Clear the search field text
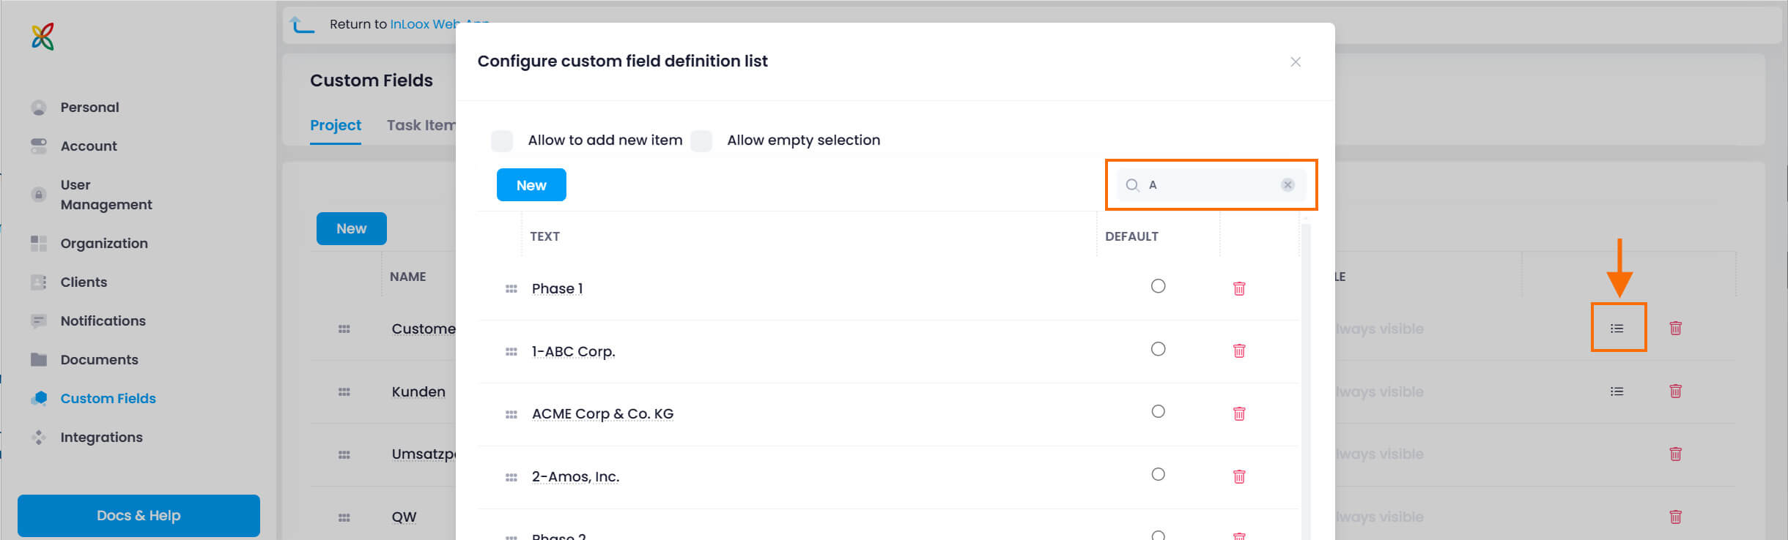The height and width of the screenshot is (540, 1788). pos(1288,184)
